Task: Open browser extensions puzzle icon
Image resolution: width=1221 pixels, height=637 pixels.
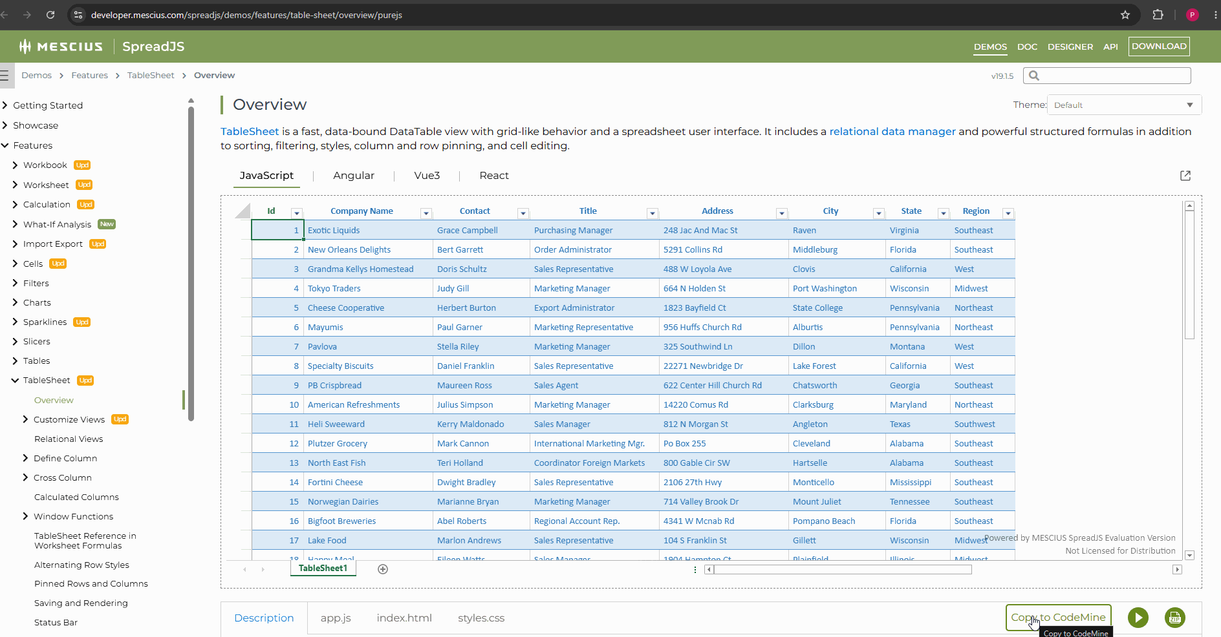Action: pyautogui.click(x=1158, y=15)
